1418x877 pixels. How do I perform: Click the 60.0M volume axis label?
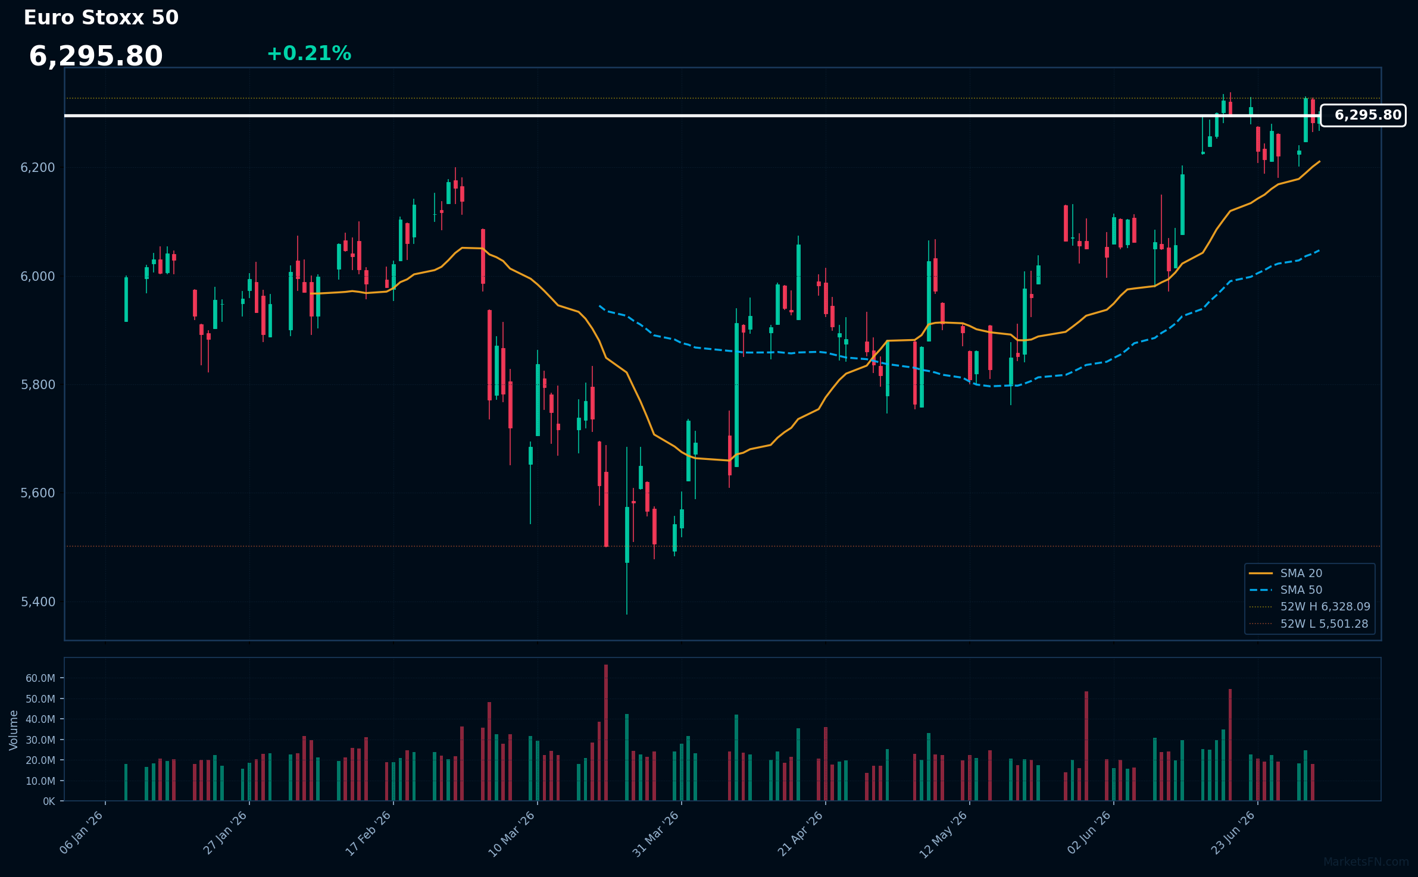[40, 678]
